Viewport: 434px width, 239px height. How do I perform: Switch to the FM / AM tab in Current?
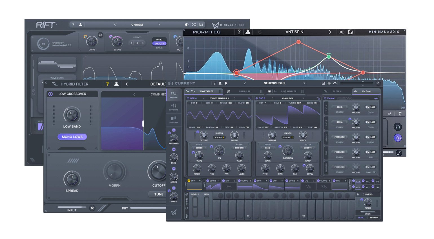point(366,91)
